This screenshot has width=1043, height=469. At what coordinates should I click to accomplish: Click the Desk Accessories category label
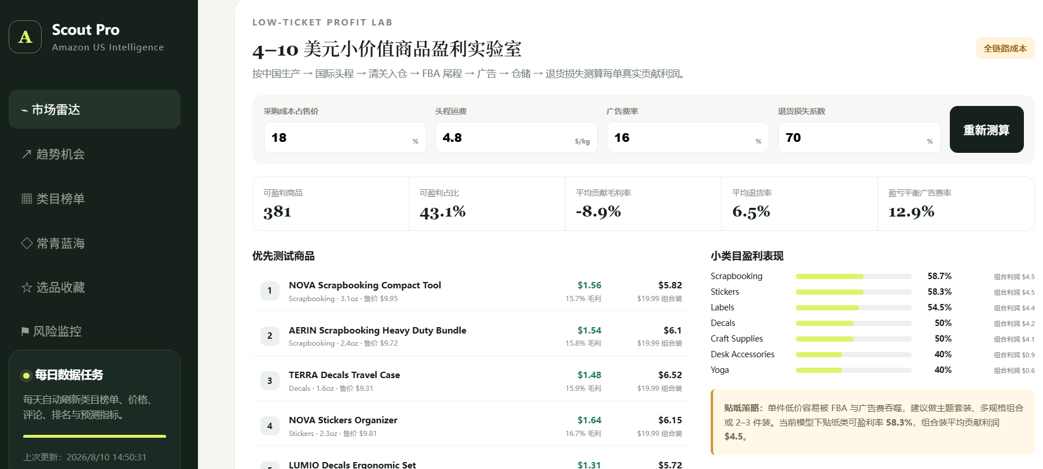click(x=743, y=354)
